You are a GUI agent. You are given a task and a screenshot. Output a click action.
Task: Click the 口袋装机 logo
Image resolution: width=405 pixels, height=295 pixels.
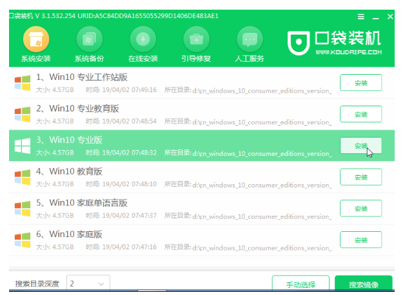tap(335, 43)
